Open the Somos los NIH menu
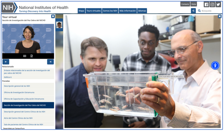This screenshot has width=224, height=131. 110,11
